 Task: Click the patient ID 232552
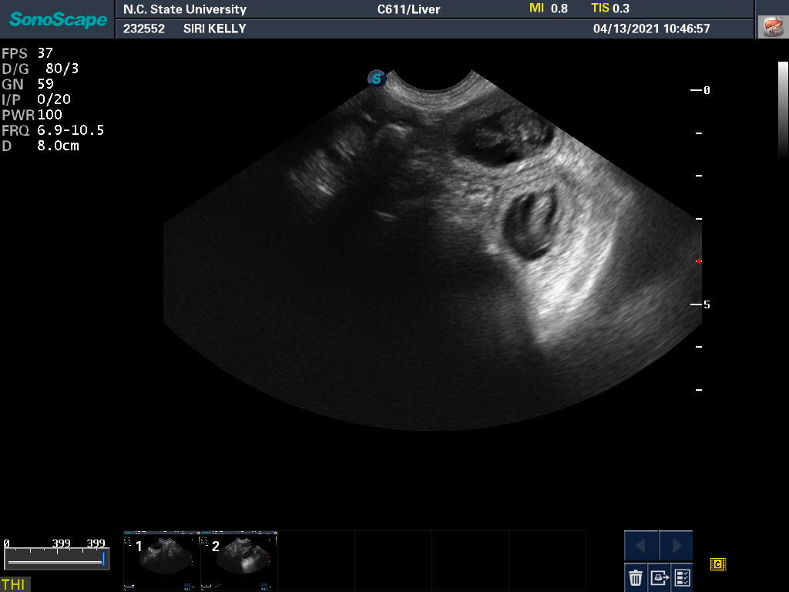(143, 29)
